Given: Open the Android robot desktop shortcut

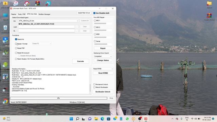Looking at the screenshot, I should (5, 65).
